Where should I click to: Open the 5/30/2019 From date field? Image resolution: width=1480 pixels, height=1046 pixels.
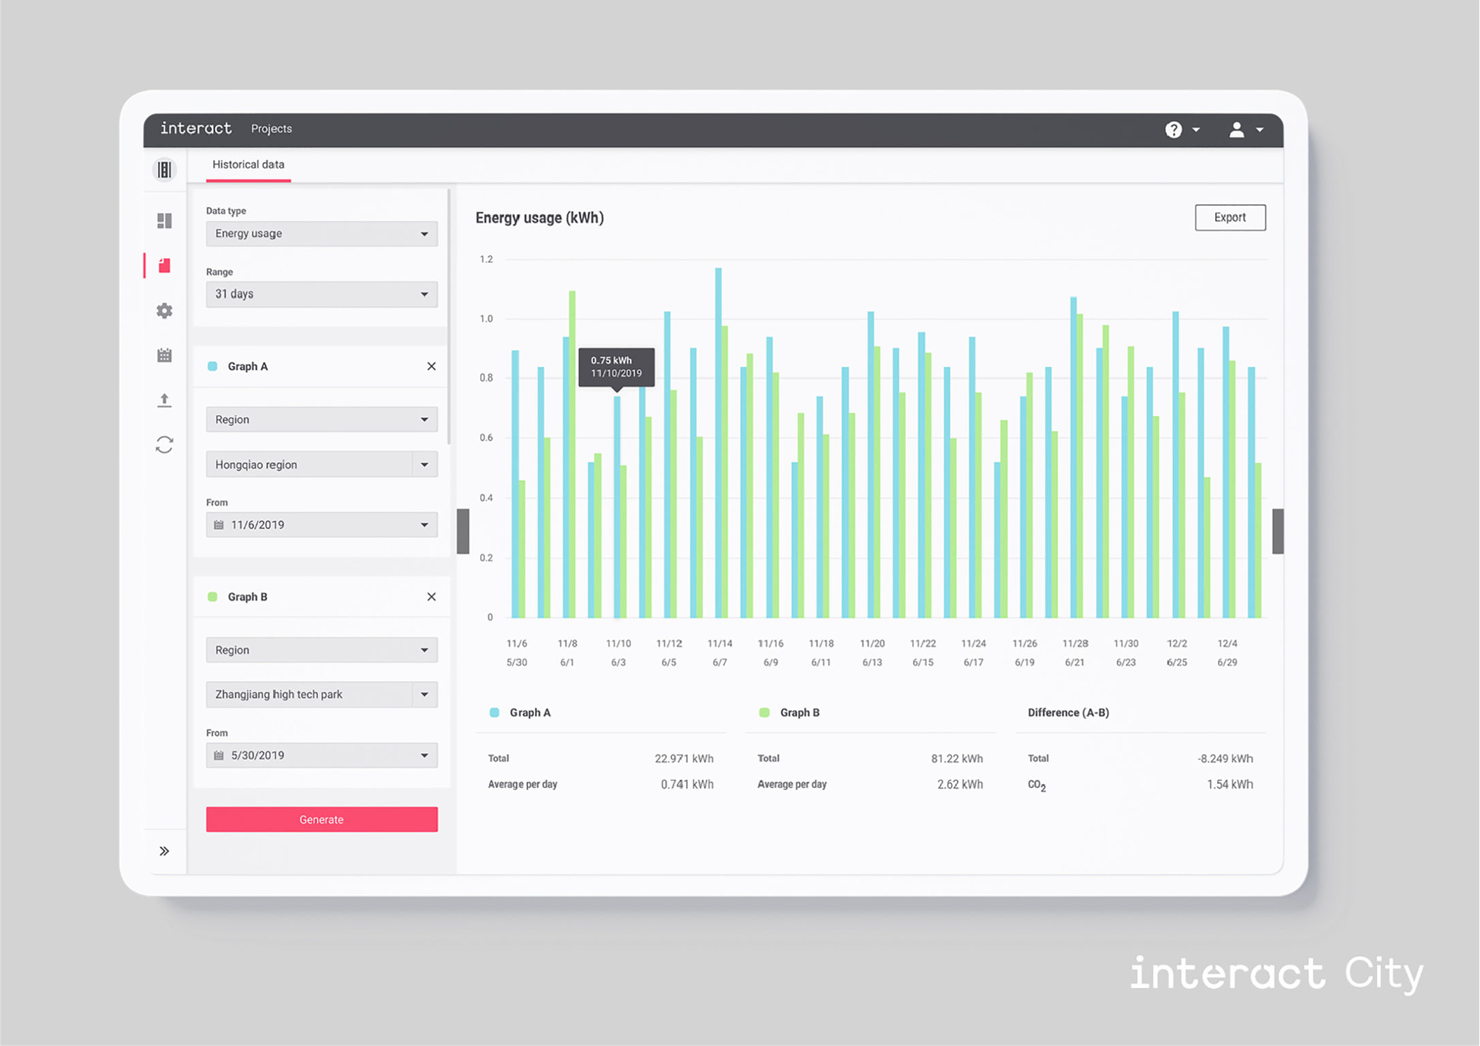(321, 755)
